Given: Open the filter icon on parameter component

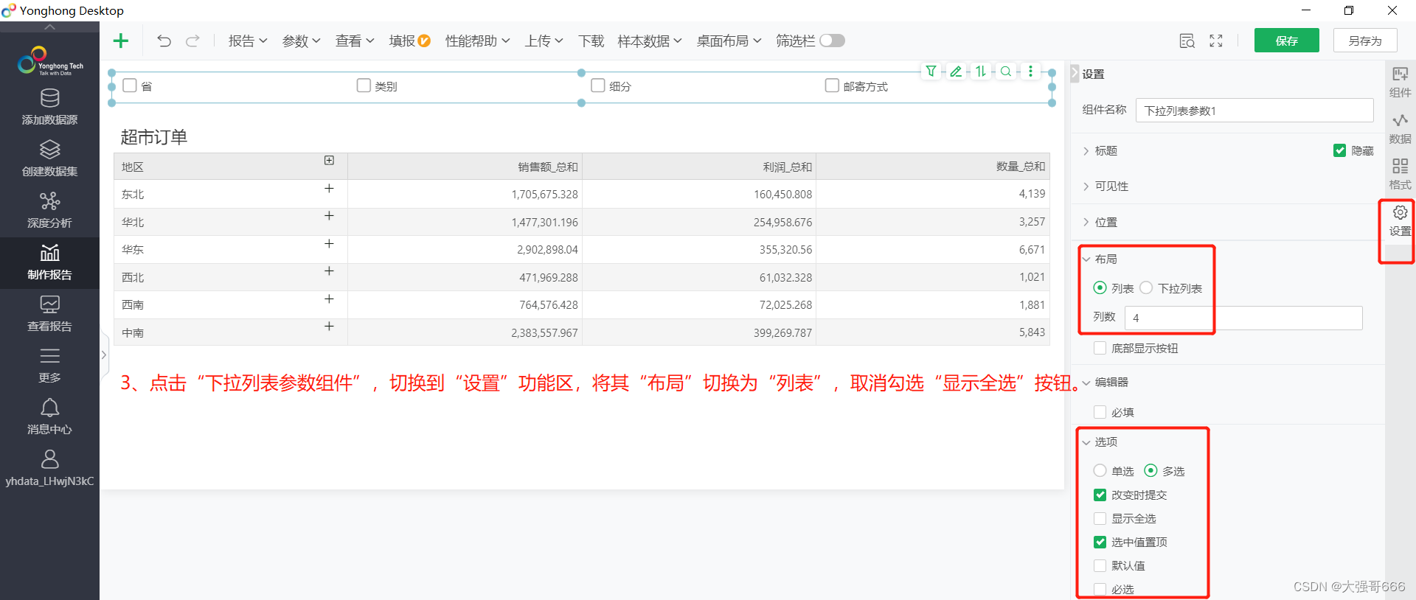Looking at the screenshot, I should tap(931, 71).
